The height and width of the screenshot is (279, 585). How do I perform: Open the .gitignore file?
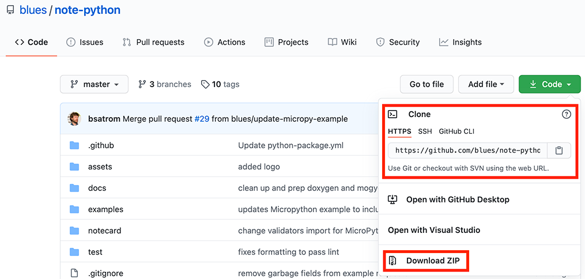pos(105,273)
